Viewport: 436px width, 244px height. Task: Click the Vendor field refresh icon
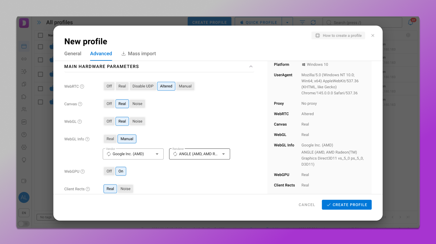[x=109, y=154]
